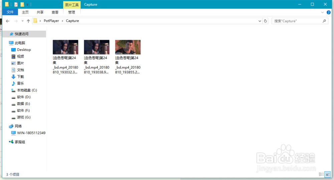Expand the breadcrumb chevron after PotPlayer
The width and height of the screenshot is (334, 180).
[62, 21]
